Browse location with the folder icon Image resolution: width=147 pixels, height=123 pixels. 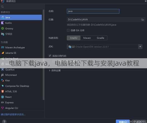[143, 20]
